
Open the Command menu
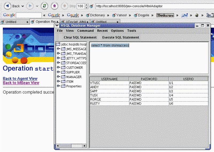85,31
